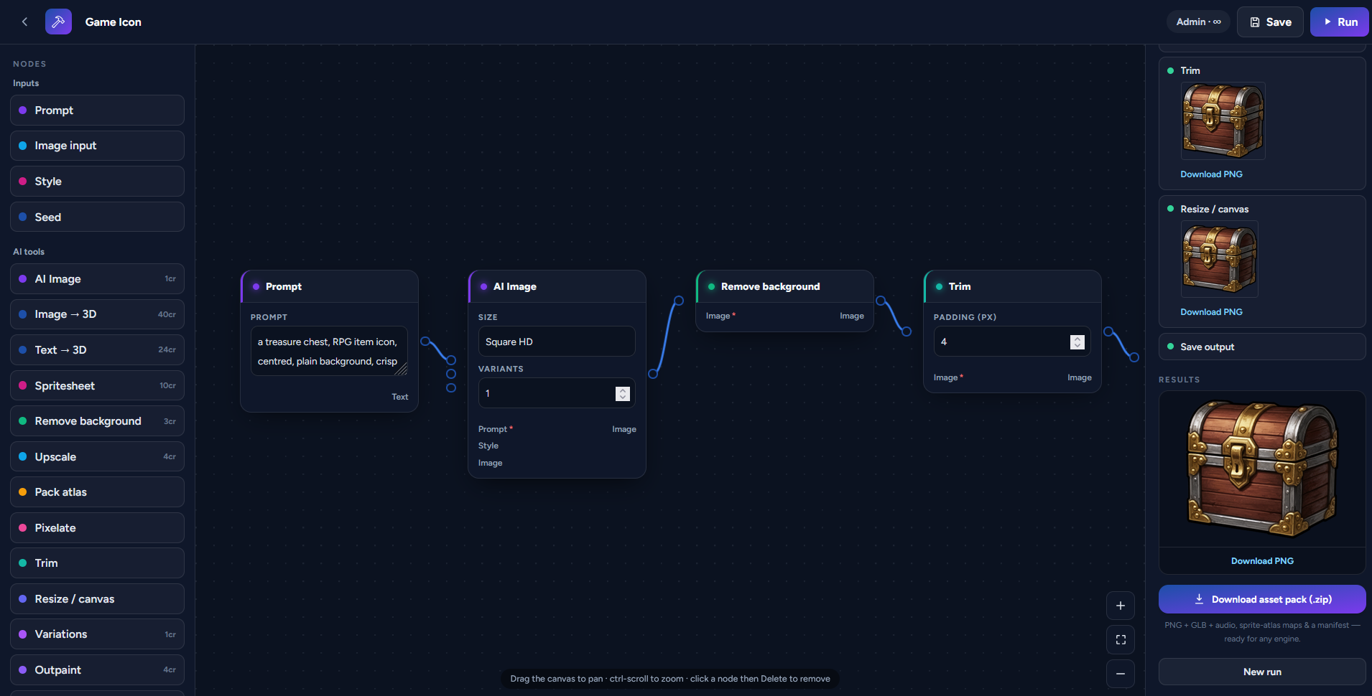Add a Seed input node
The image size is (1372, 696).
97,217
